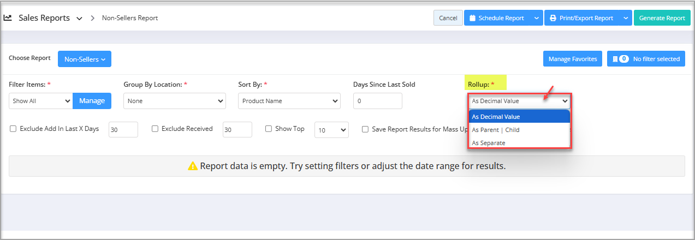Open the Sort By Product Name dropdown

tap(289, 101)
